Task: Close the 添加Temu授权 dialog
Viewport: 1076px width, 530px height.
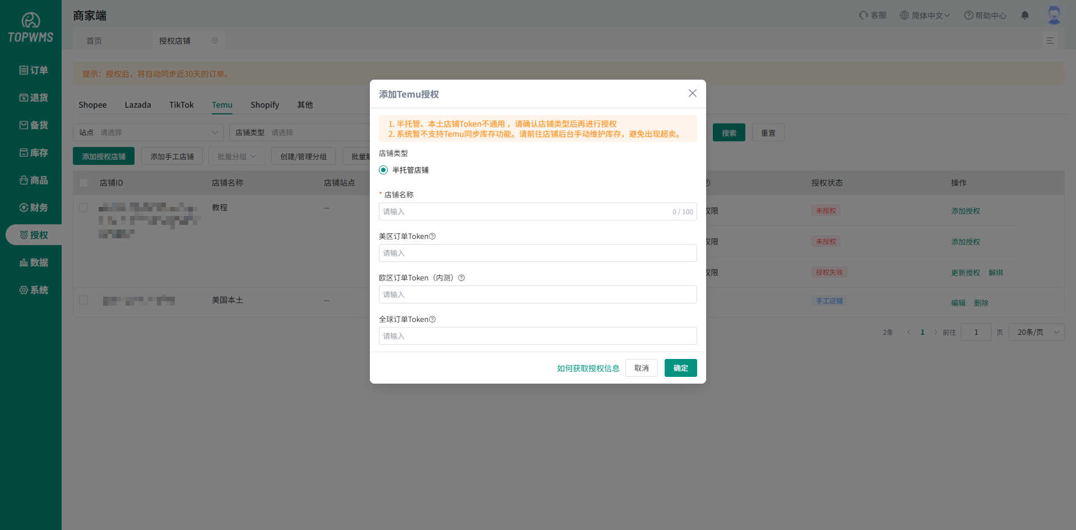Action: 693,93
